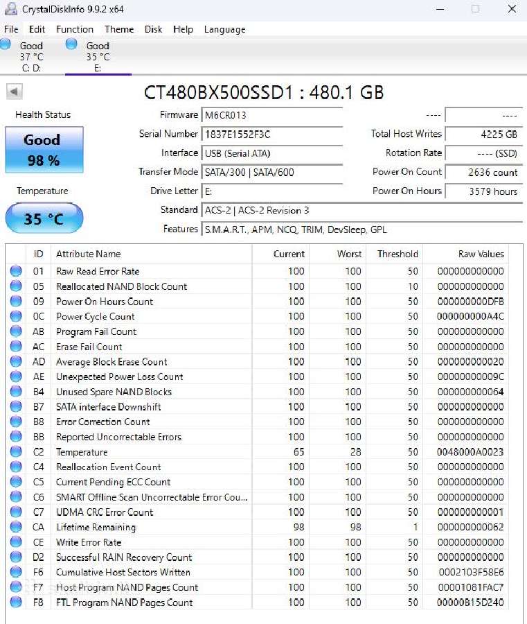Click the status orb beside Power Cycle Count
527x624 pixels.
click(x=16, y=316)
